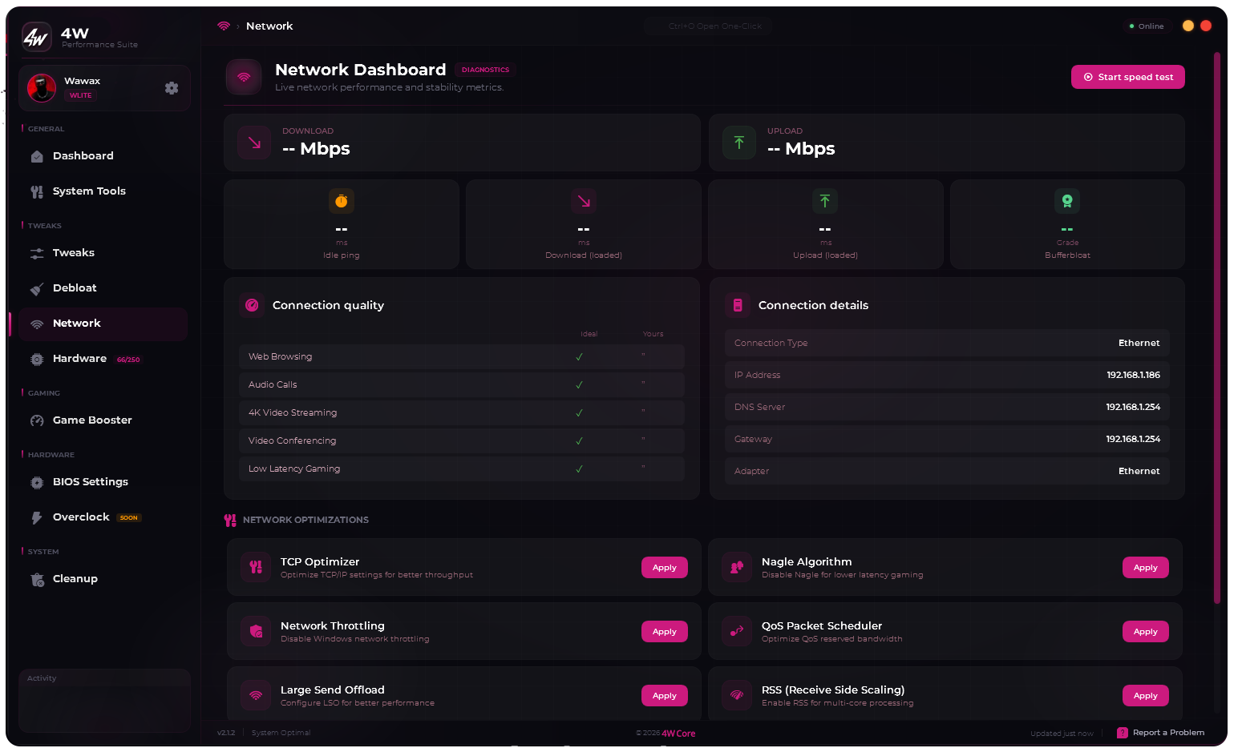Click the Wawax user avatar
The image size is (1234, 752).
(x=42, y=88)
